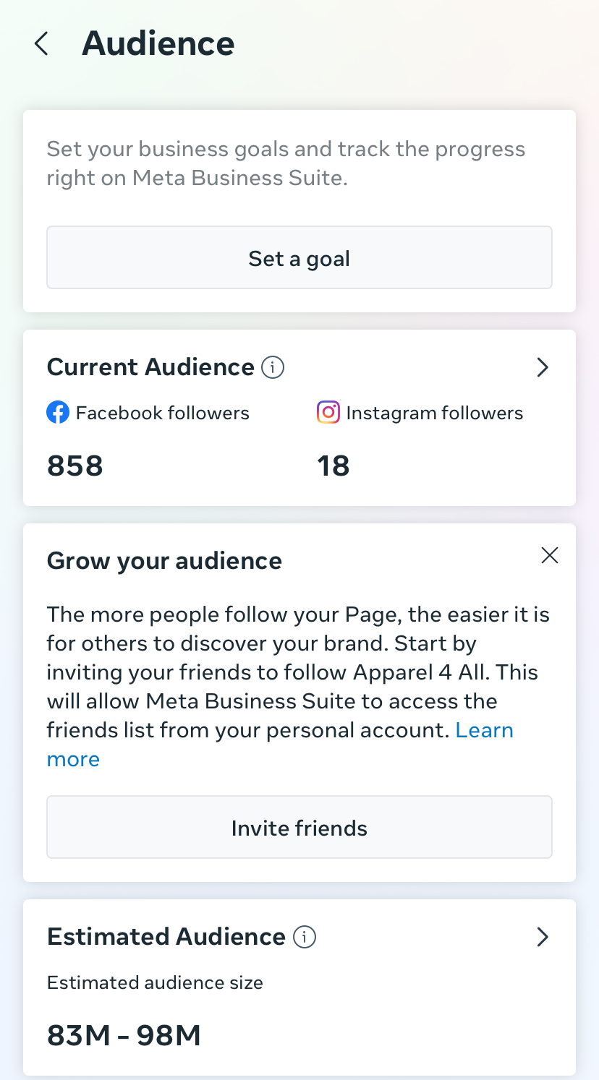Expand Estimated Audience details chevron

(x=543, y=937)
